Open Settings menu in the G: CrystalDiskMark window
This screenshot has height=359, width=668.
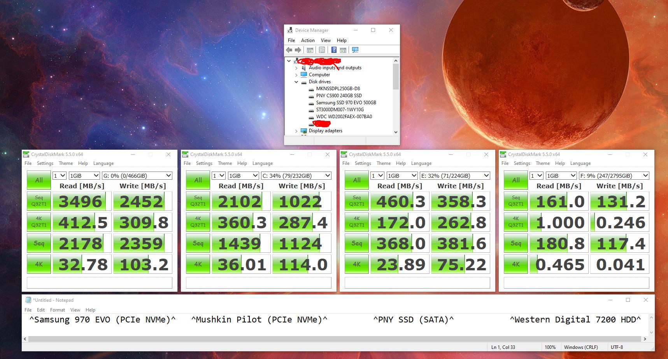point(45,163)
